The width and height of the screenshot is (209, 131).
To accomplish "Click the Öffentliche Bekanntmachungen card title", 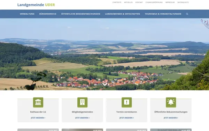I will tap(171, 112).
